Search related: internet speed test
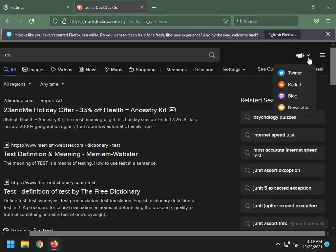The height and width of the screenshot is (252, 336). [x=283, y=135]
